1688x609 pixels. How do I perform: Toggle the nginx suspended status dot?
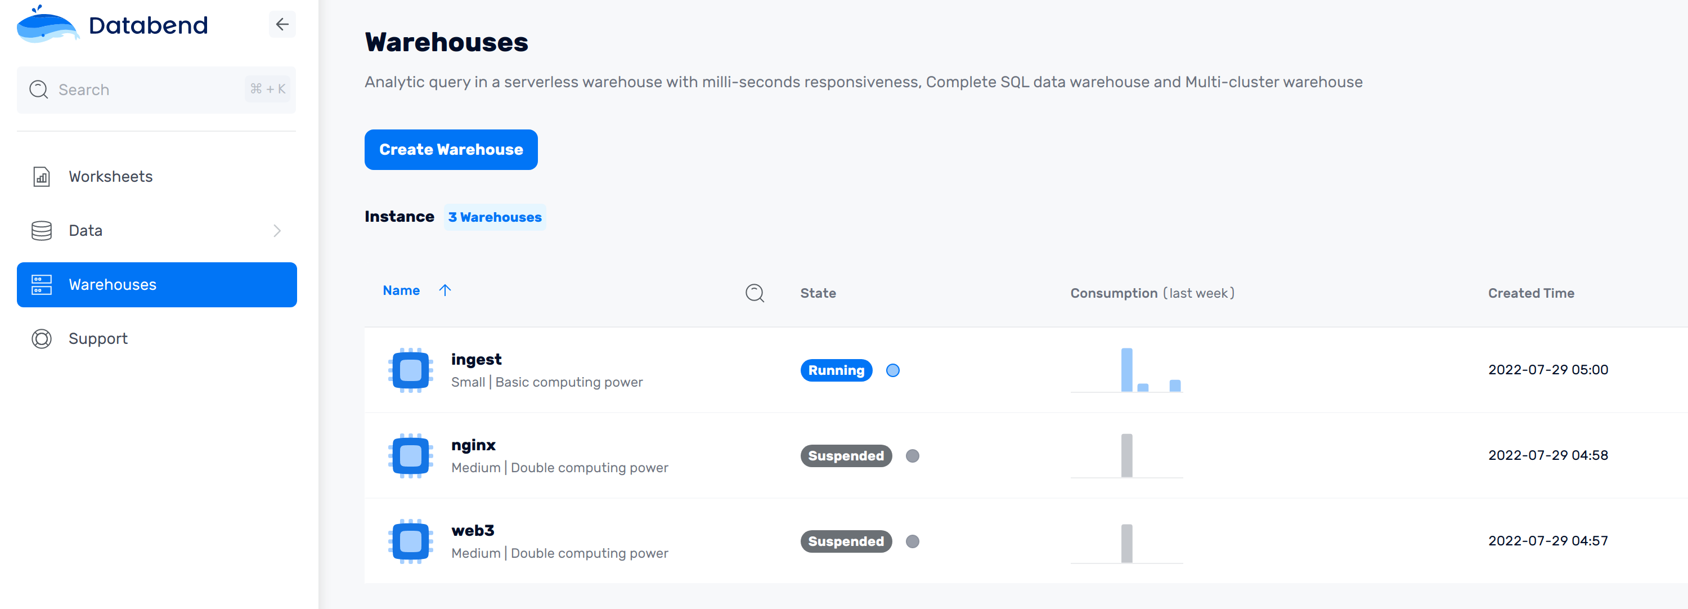coord(912,455)
